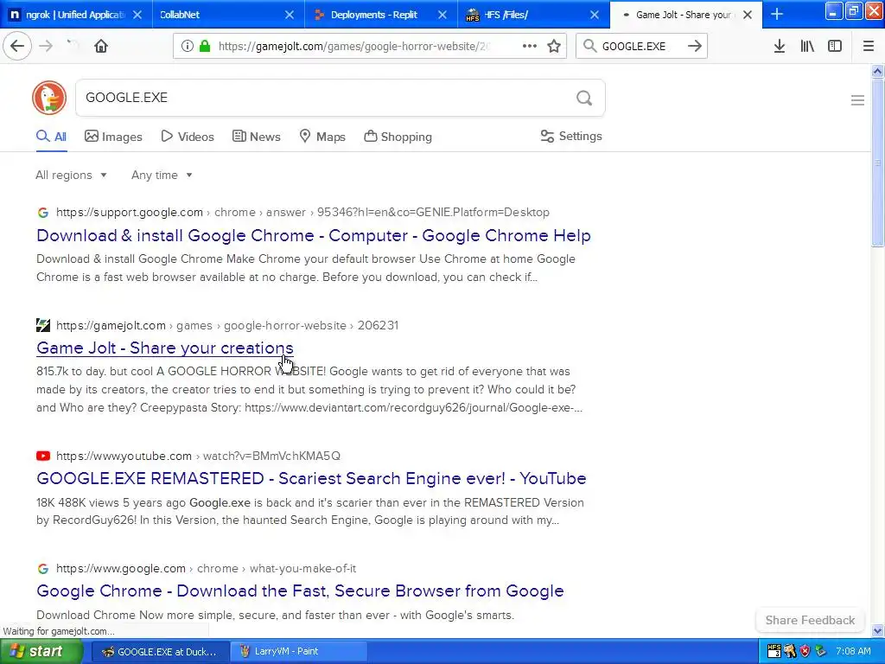
Task: Show site information icon in address bar
Action: pyautogui.click(x=188, y=46)
